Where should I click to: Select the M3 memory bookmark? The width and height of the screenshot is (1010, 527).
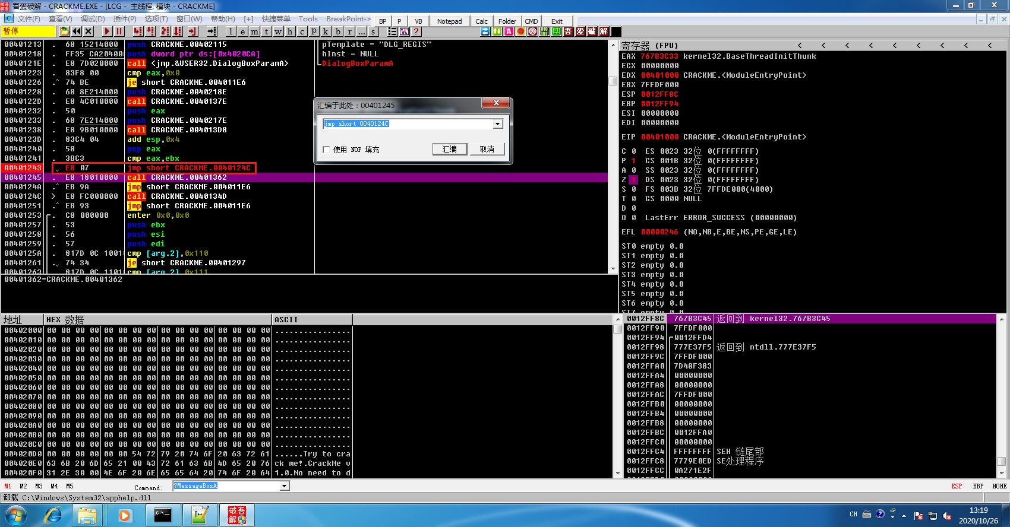[x=39, y=486]
